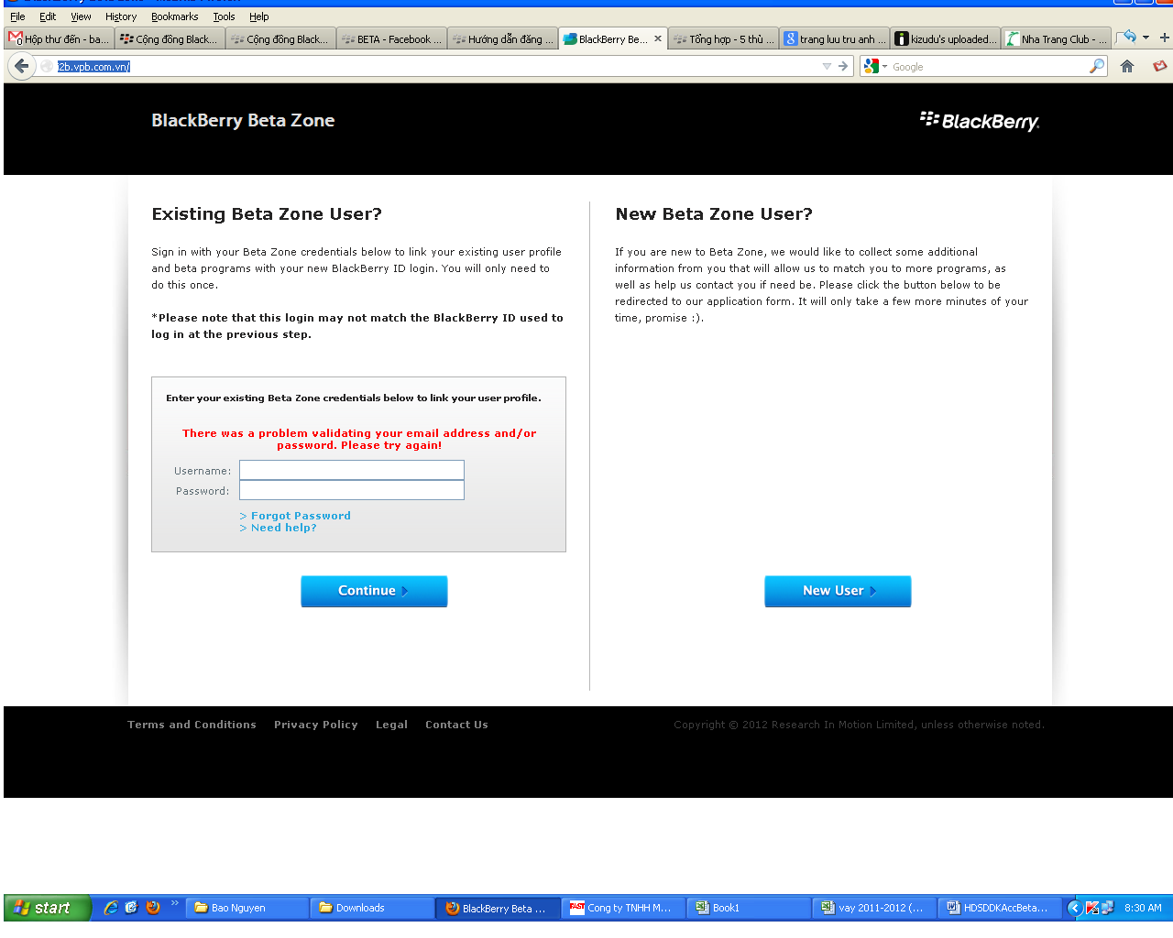Switch to the BETA - Facebook tab
Image resolution: width=1173 pixels, height=938 pixels.
point(391,38)
